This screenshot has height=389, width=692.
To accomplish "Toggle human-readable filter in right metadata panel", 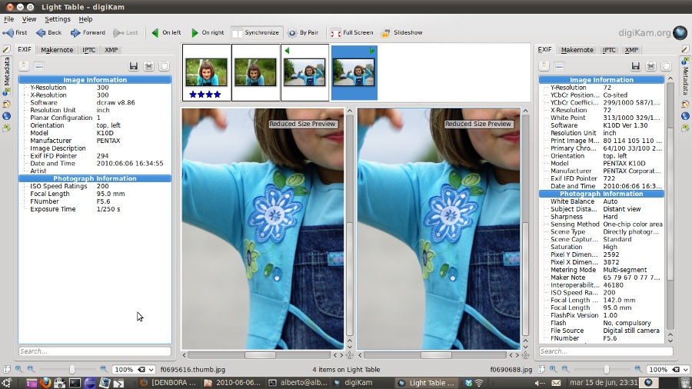I will [x=544, y=66].
